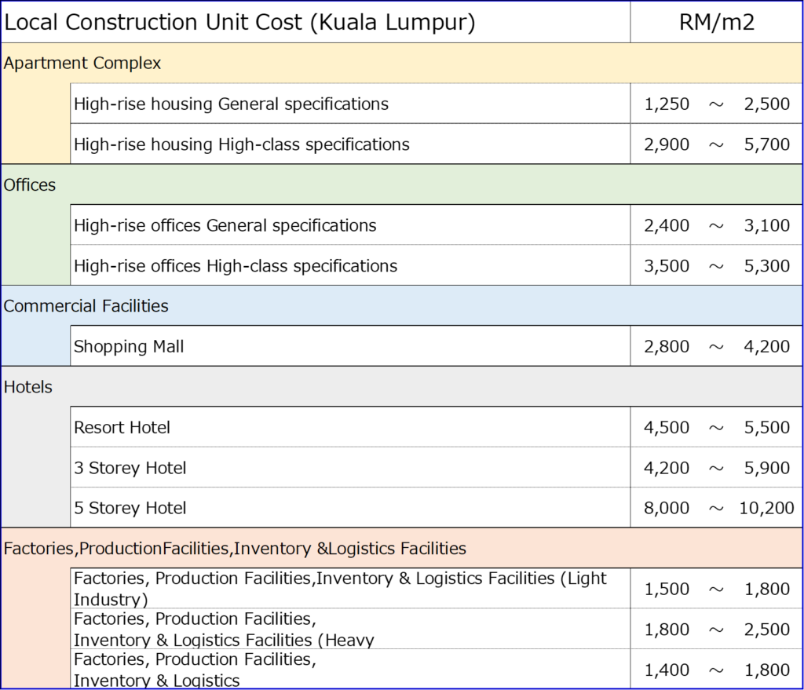Click the Apartment Complex category row
804x690 pixels.
pyautogui.click(x=401, y=63)
